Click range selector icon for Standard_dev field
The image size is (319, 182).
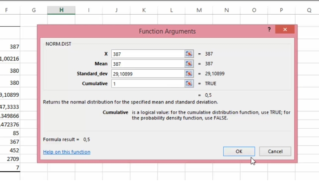click(189, 74)
